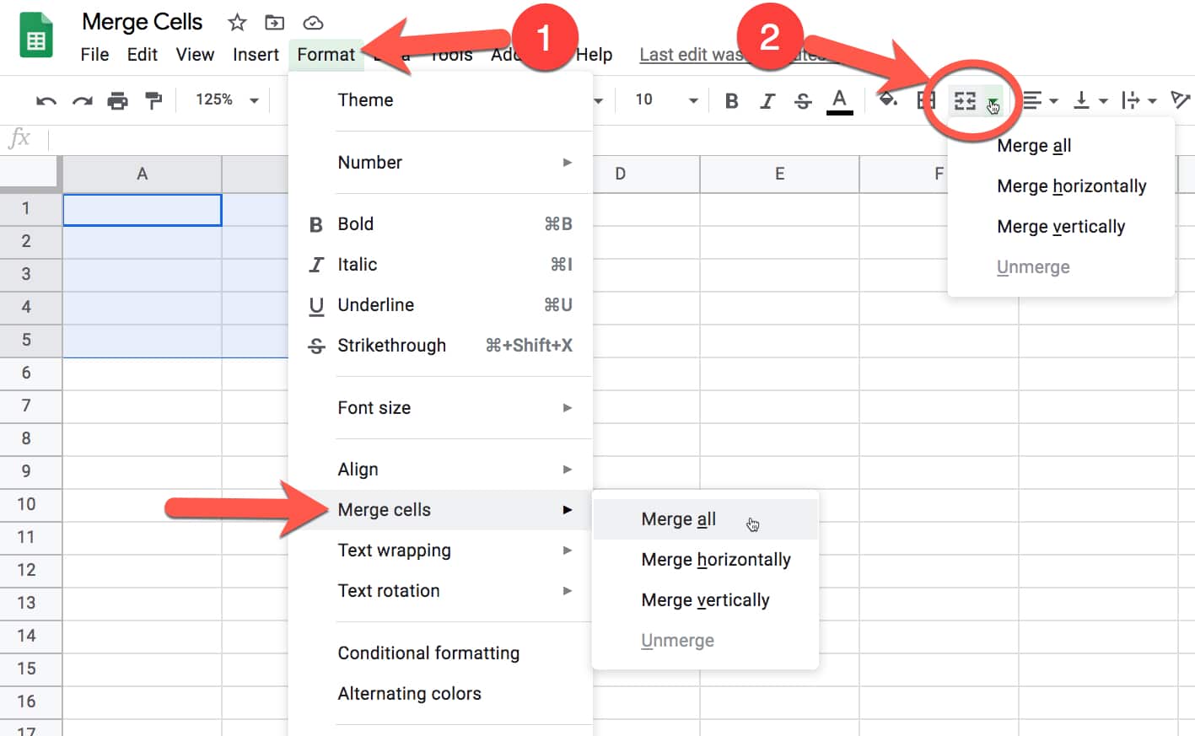Open the font size 10 dropdown
The image size is (1195, 736).
click(666, 99)
